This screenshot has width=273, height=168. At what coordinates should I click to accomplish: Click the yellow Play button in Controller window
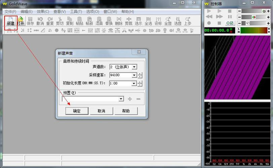pos(219,11)
